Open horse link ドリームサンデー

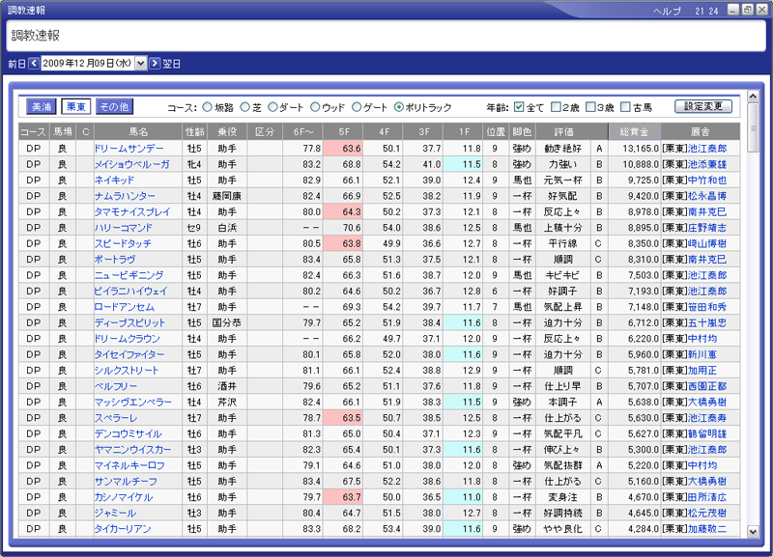[x=129, y=149]
